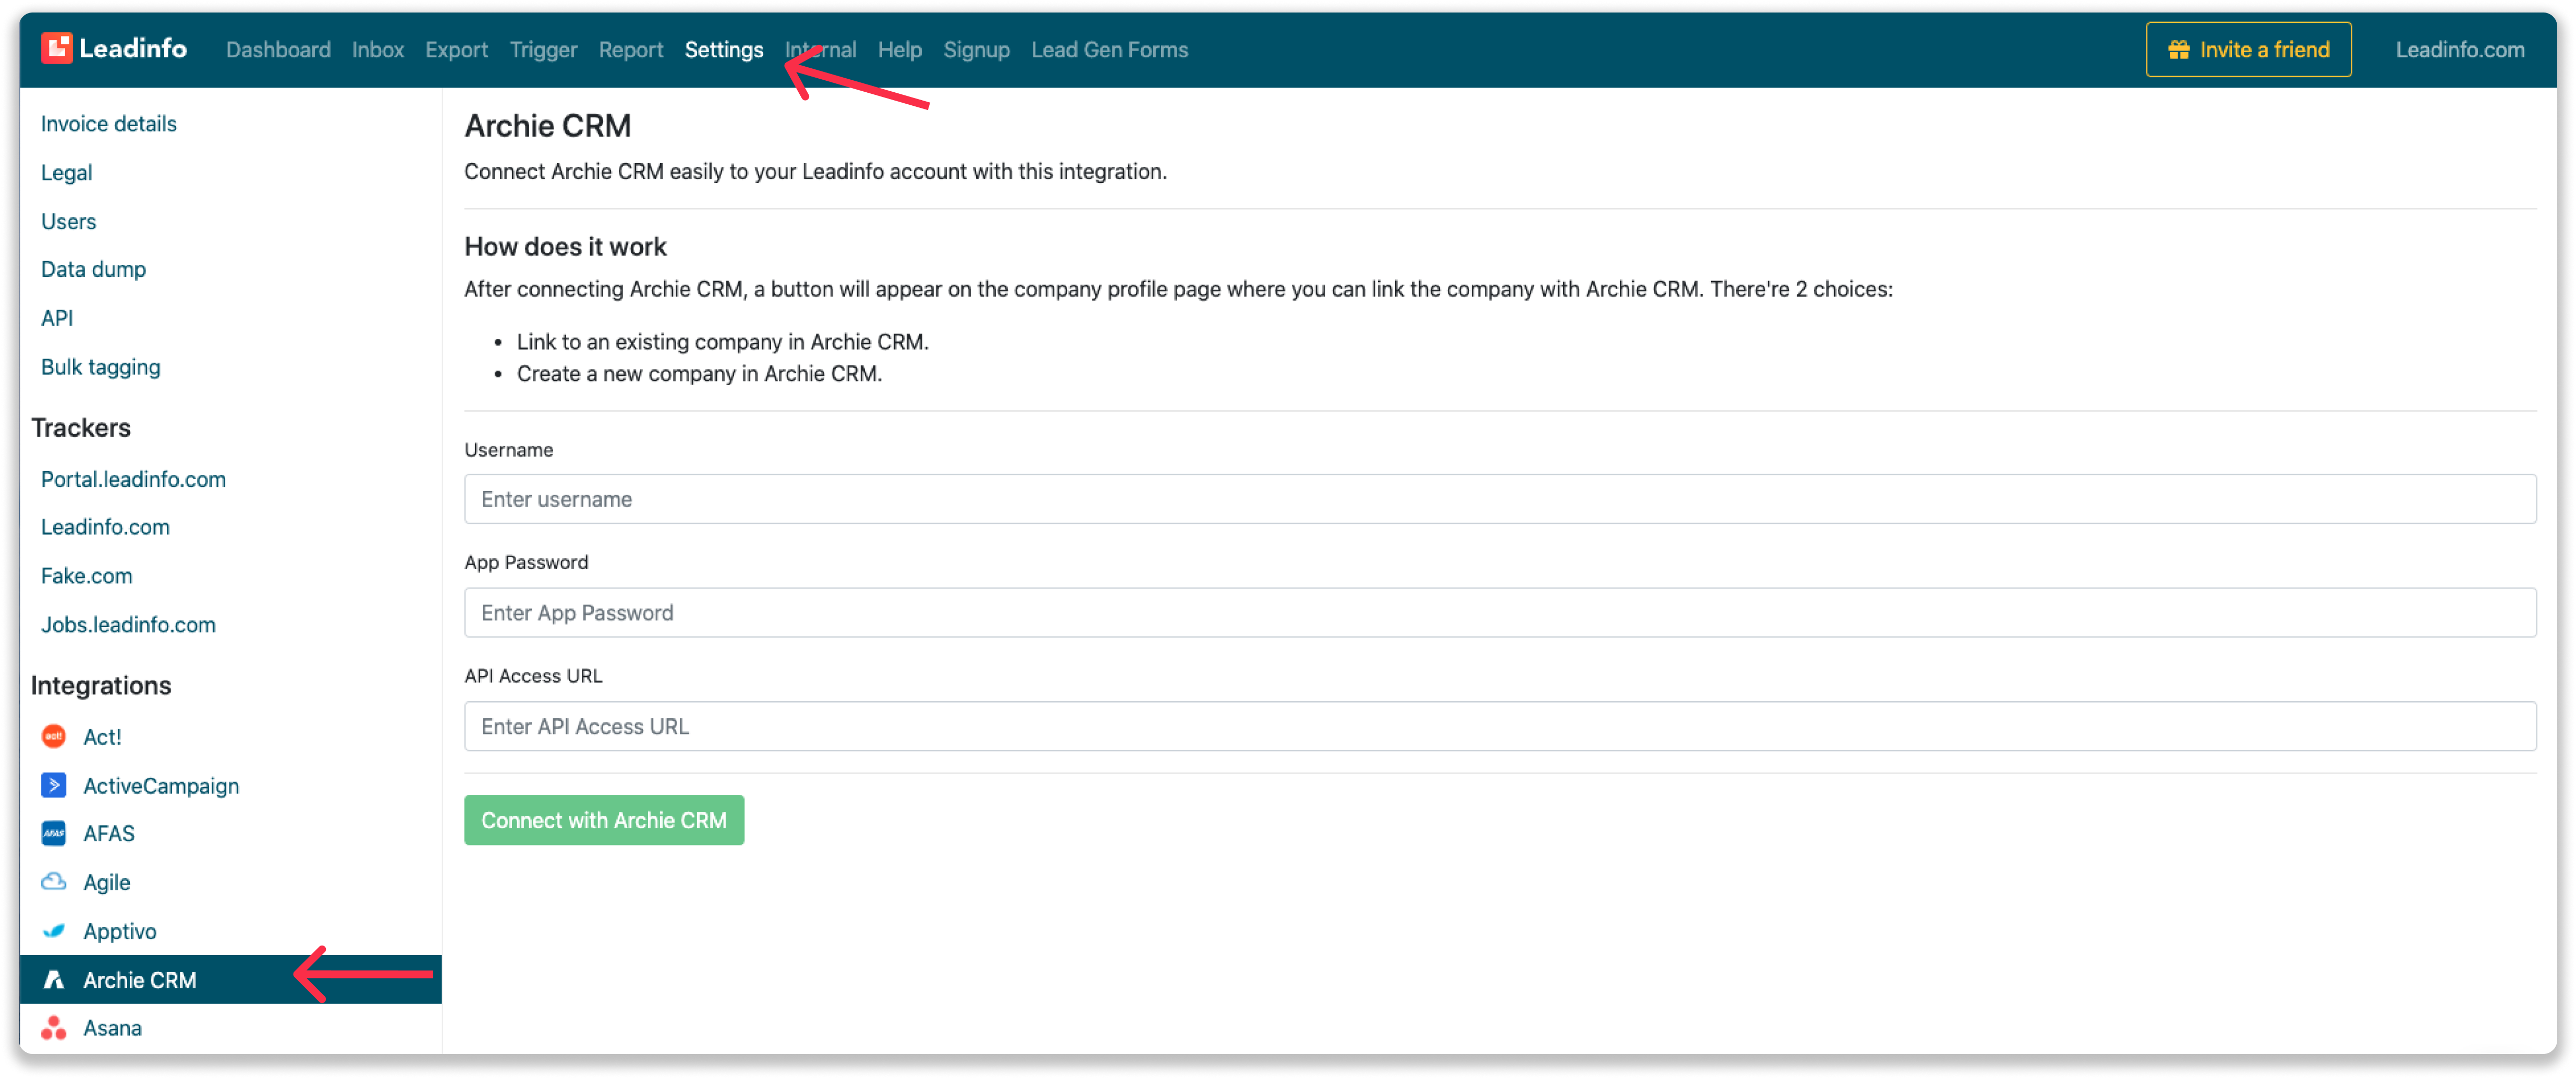Open the Dashboard menu

278,50
